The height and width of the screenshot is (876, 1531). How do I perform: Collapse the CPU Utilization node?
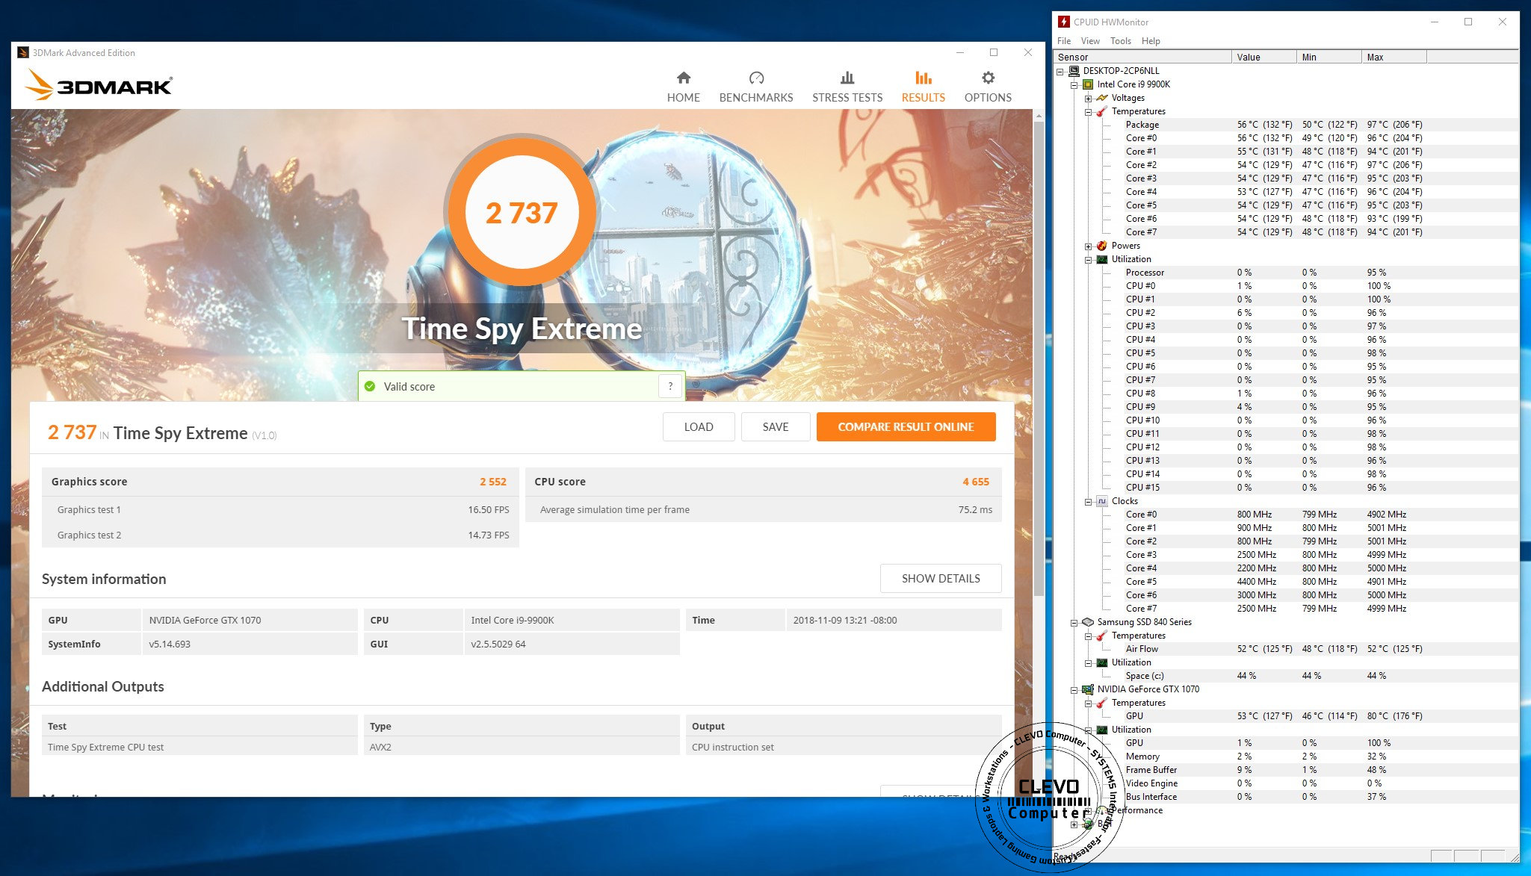point(1089,260)
